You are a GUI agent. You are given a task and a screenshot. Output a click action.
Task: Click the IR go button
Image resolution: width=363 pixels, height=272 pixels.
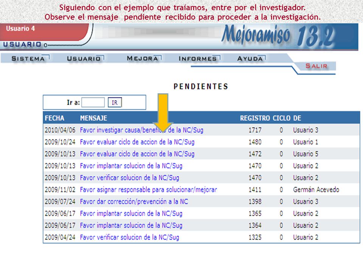click(x=115, y=102)
